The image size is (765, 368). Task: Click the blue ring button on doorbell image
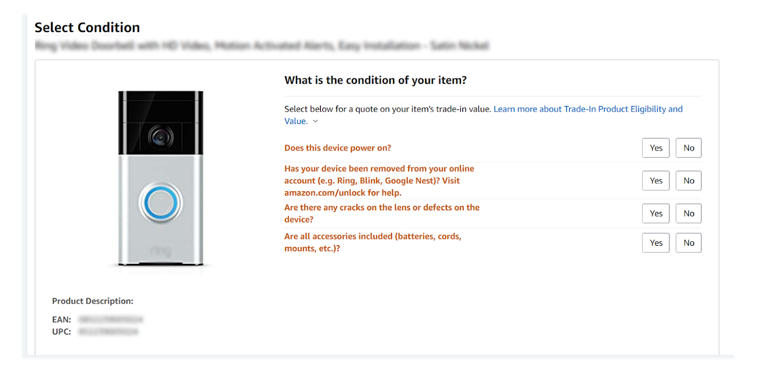[161, 203]
